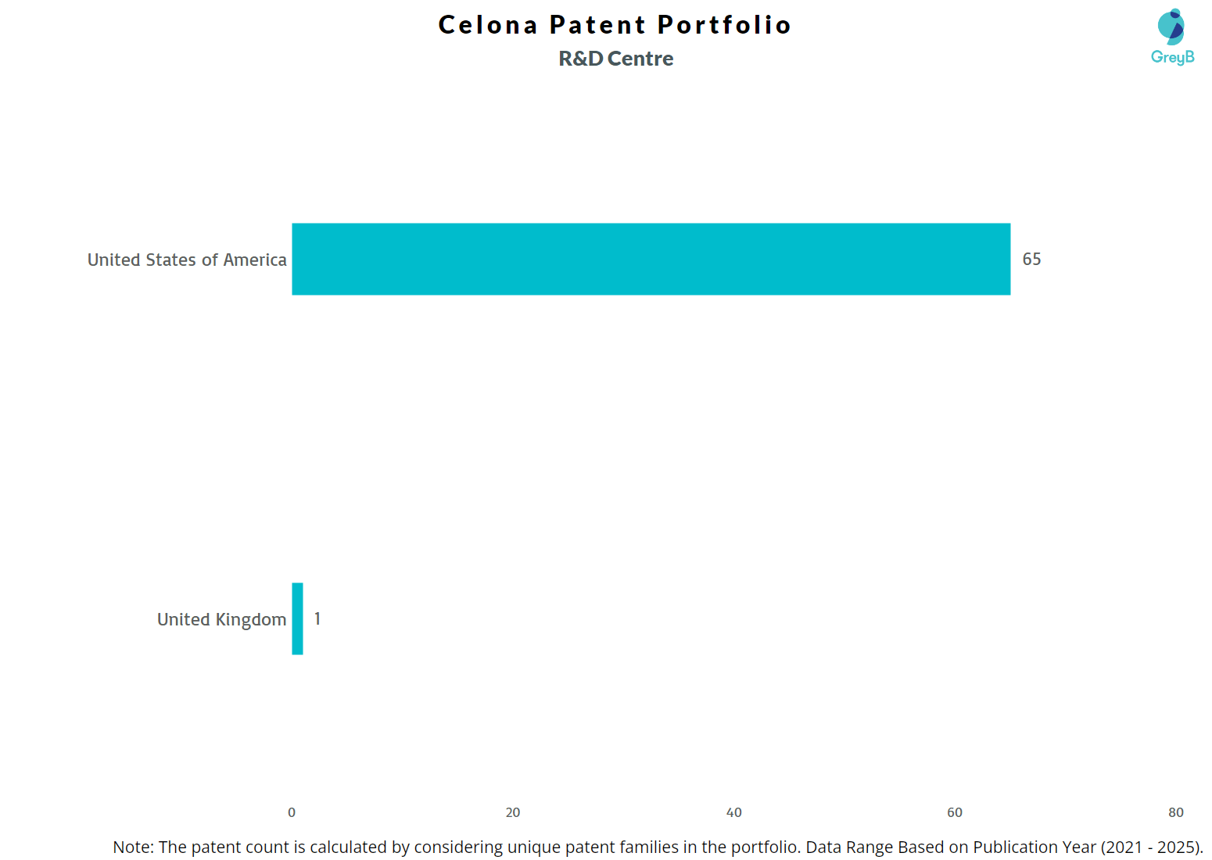Click the 0 tick on the x-axis
Viewport: 1212px width, 860px height.
click(292, 812)
